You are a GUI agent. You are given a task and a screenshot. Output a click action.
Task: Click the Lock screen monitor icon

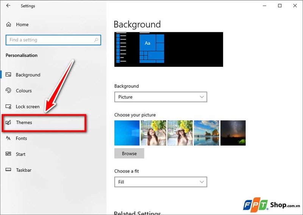8,107
